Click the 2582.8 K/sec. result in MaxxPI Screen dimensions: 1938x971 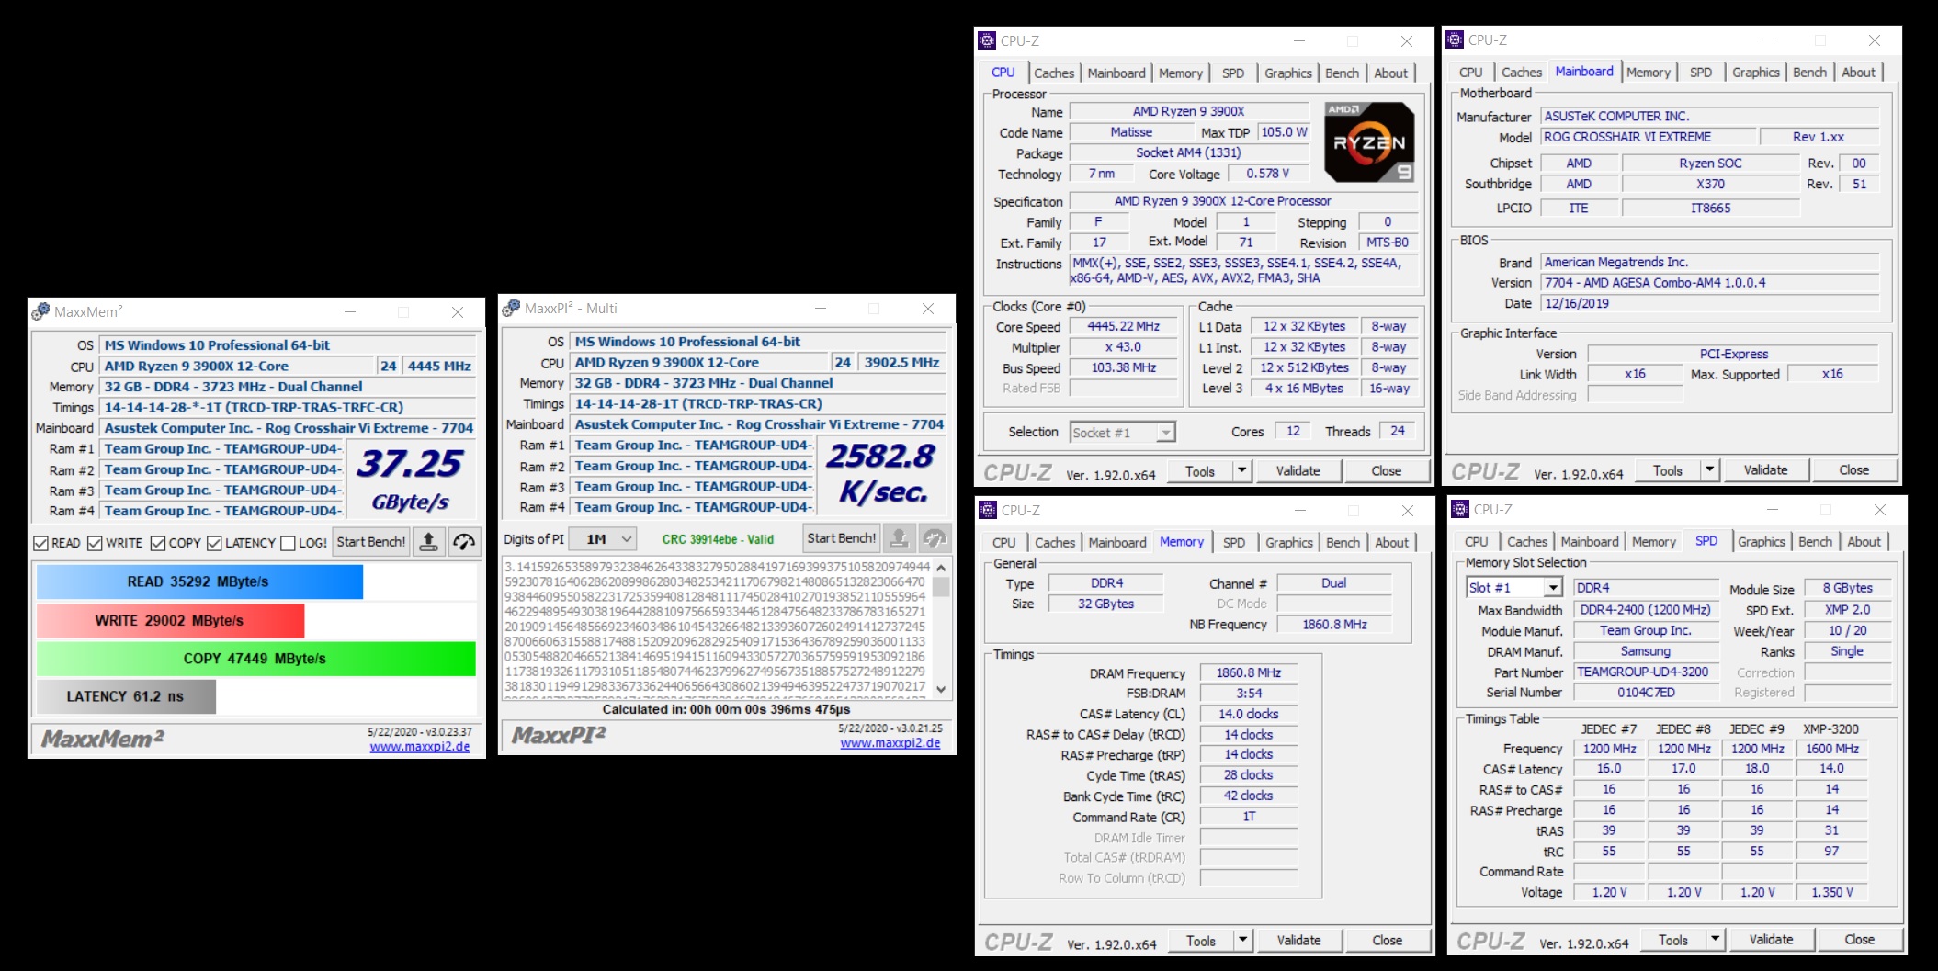[880, 474]
